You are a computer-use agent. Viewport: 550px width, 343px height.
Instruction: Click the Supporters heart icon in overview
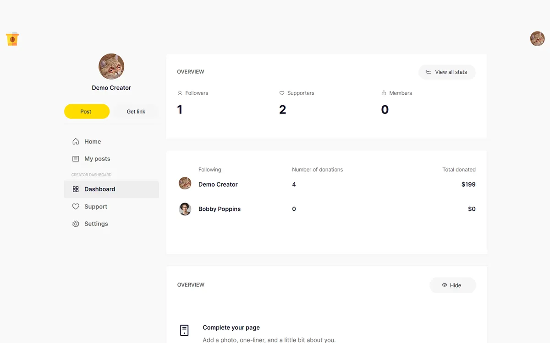pos(282,93)
